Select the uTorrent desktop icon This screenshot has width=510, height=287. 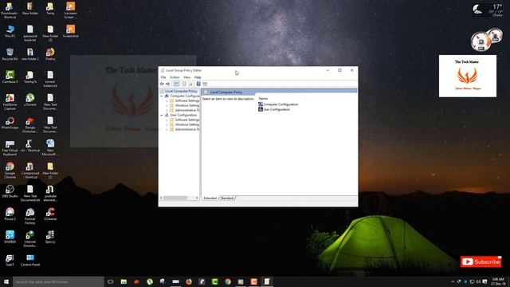tap(30, 100)
